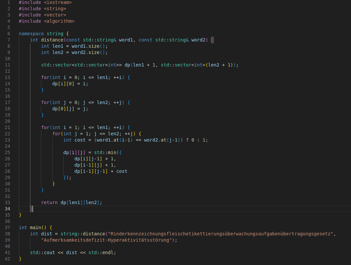Click "dp[i][0] = i;" statement
Viewport: 351px width, 265px height.
pyautogui.click(x=70, y=84)
